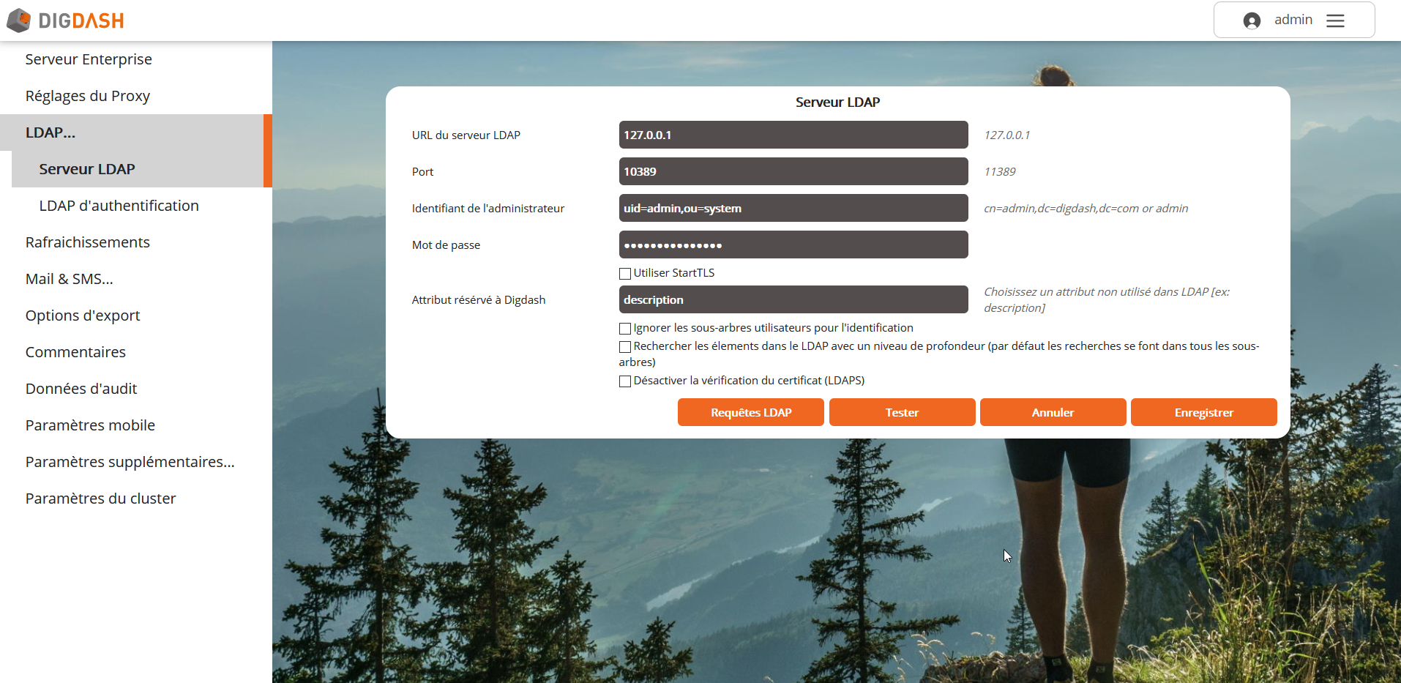Expand Paramètres supplémentaires... in sidebar

point(130,462)
